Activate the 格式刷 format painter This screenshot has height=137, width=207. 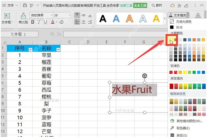23,18
